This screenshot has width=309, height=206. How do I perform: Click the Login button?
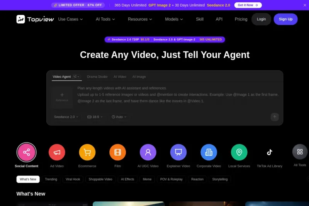[261, 19]
